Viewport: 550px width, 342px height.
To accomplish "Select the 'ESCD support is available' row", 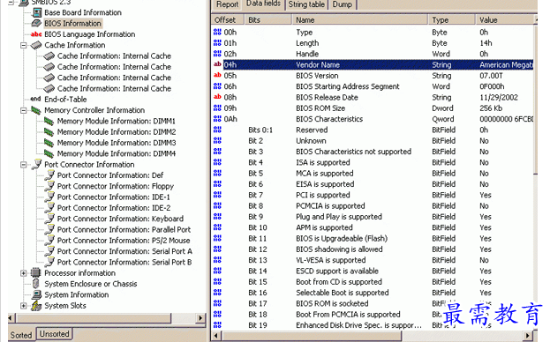I will (x=373, y=271).
